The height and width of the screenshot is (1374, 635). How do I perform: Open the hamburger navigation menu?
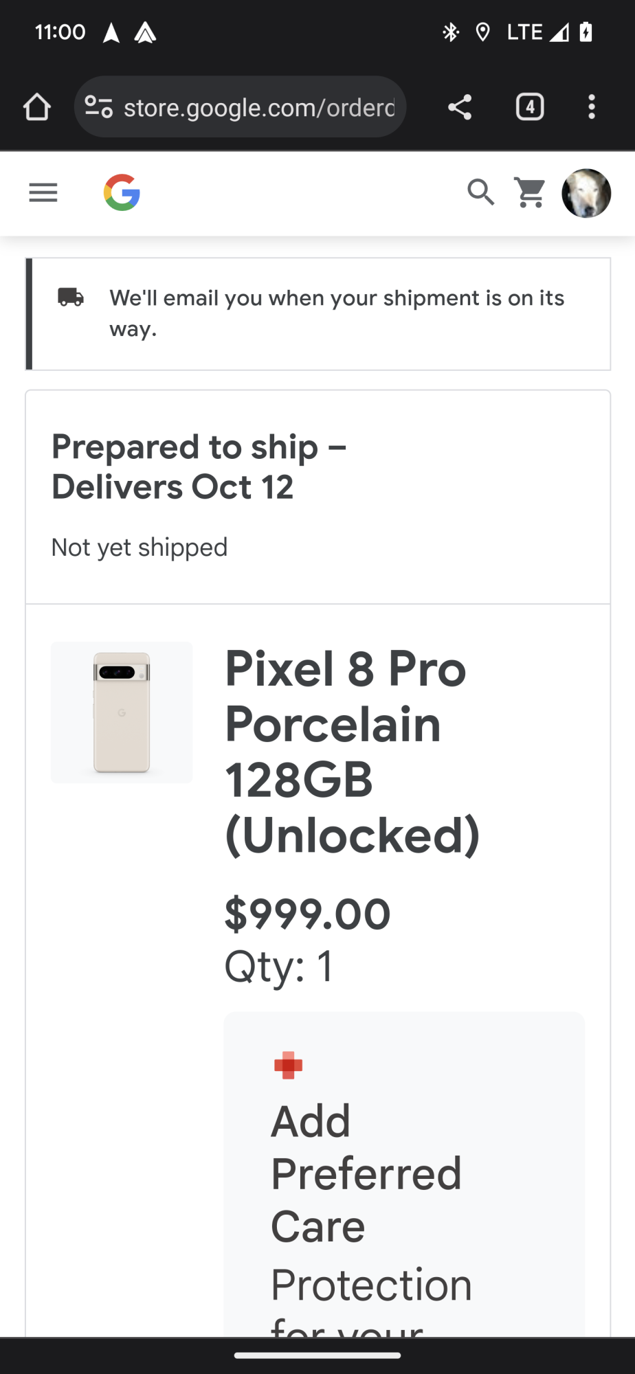tap(43, 193)
